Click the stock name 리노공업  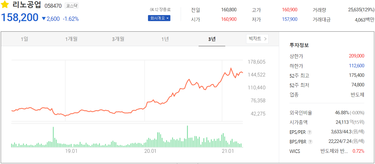pyautogui.click(x=27, y=5)
